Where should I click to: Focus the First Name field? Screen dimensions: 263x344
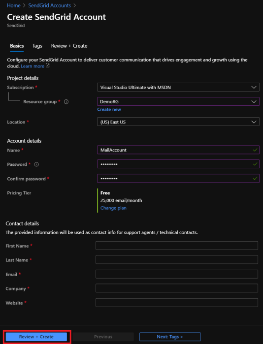[x=177, y=246]
